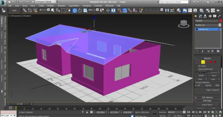223x117 pixels.
Task: Click the ViewCube navigation widget
Action: tap(183, 24)
